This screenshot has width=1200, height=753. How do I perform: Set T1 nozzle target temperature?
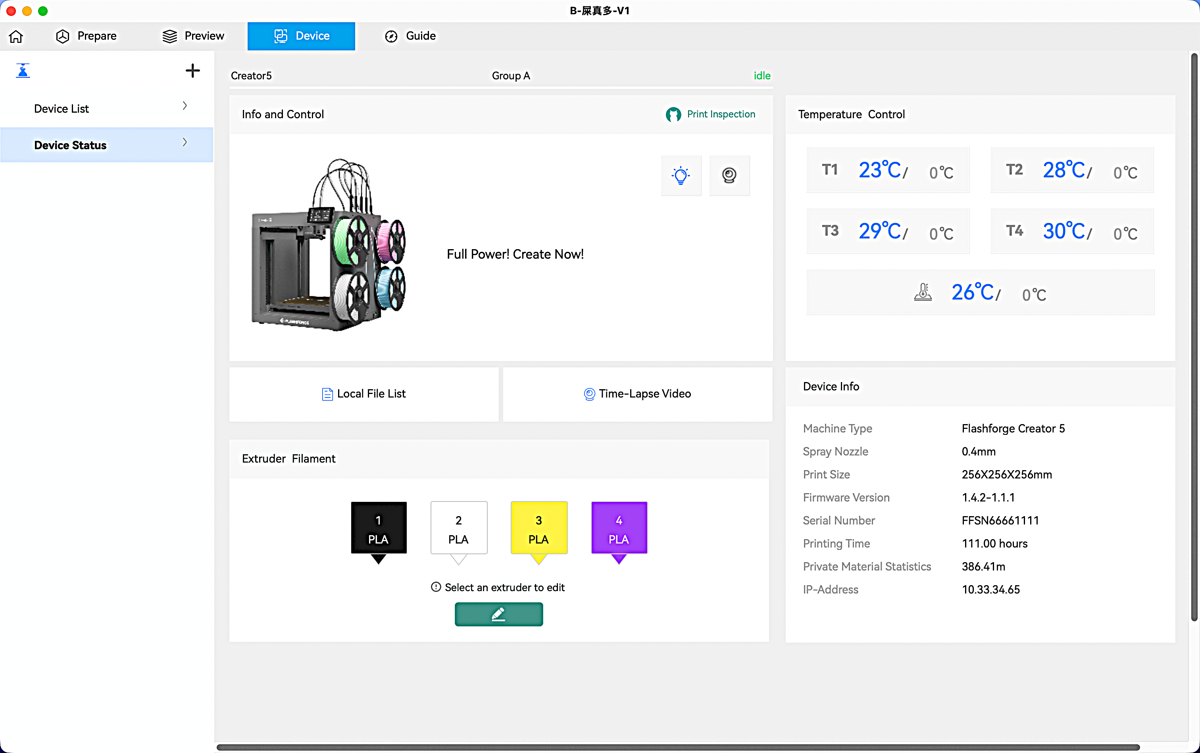point(941,173)
